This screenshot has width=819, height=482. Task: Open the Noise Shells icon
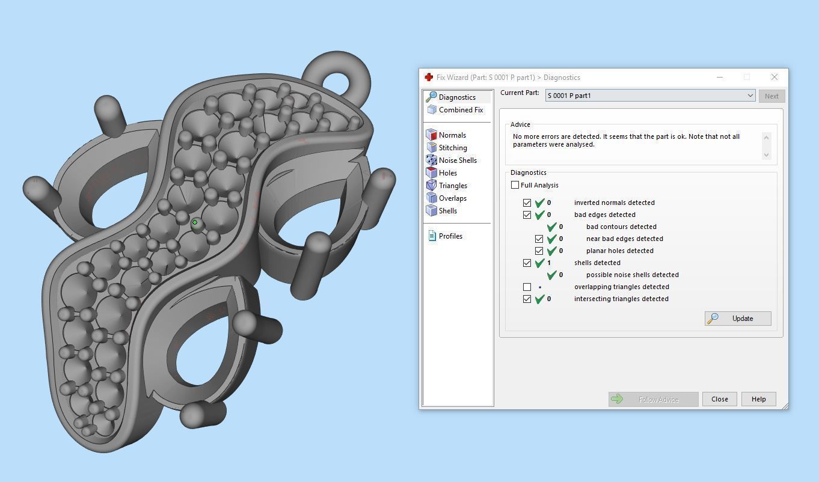click(x=431, y=160)
